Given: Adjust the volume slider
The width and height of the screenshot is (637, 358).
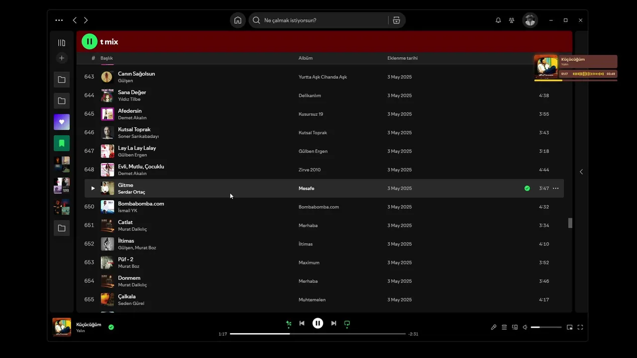Looking at the screenshot, I should (x=546, y=327).
